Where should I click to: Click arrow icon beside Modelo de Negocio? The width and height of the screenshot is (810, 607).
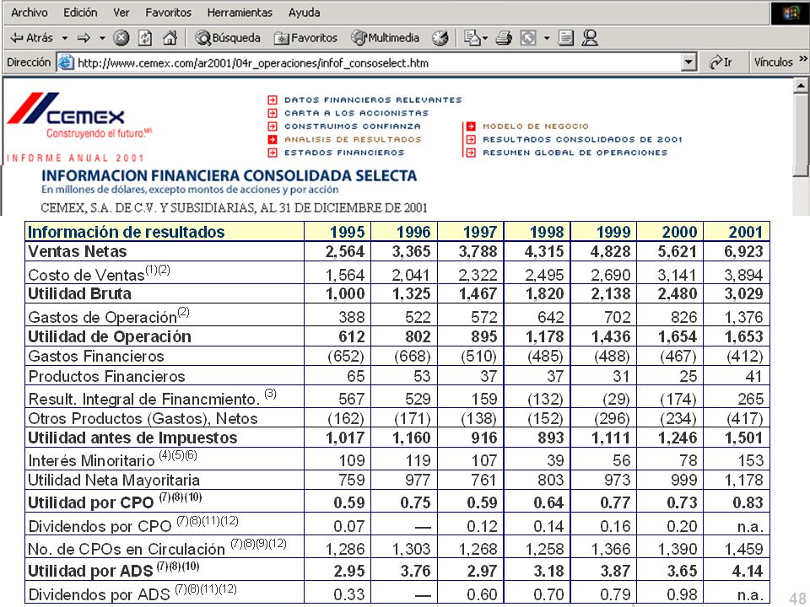coord(471,126)
